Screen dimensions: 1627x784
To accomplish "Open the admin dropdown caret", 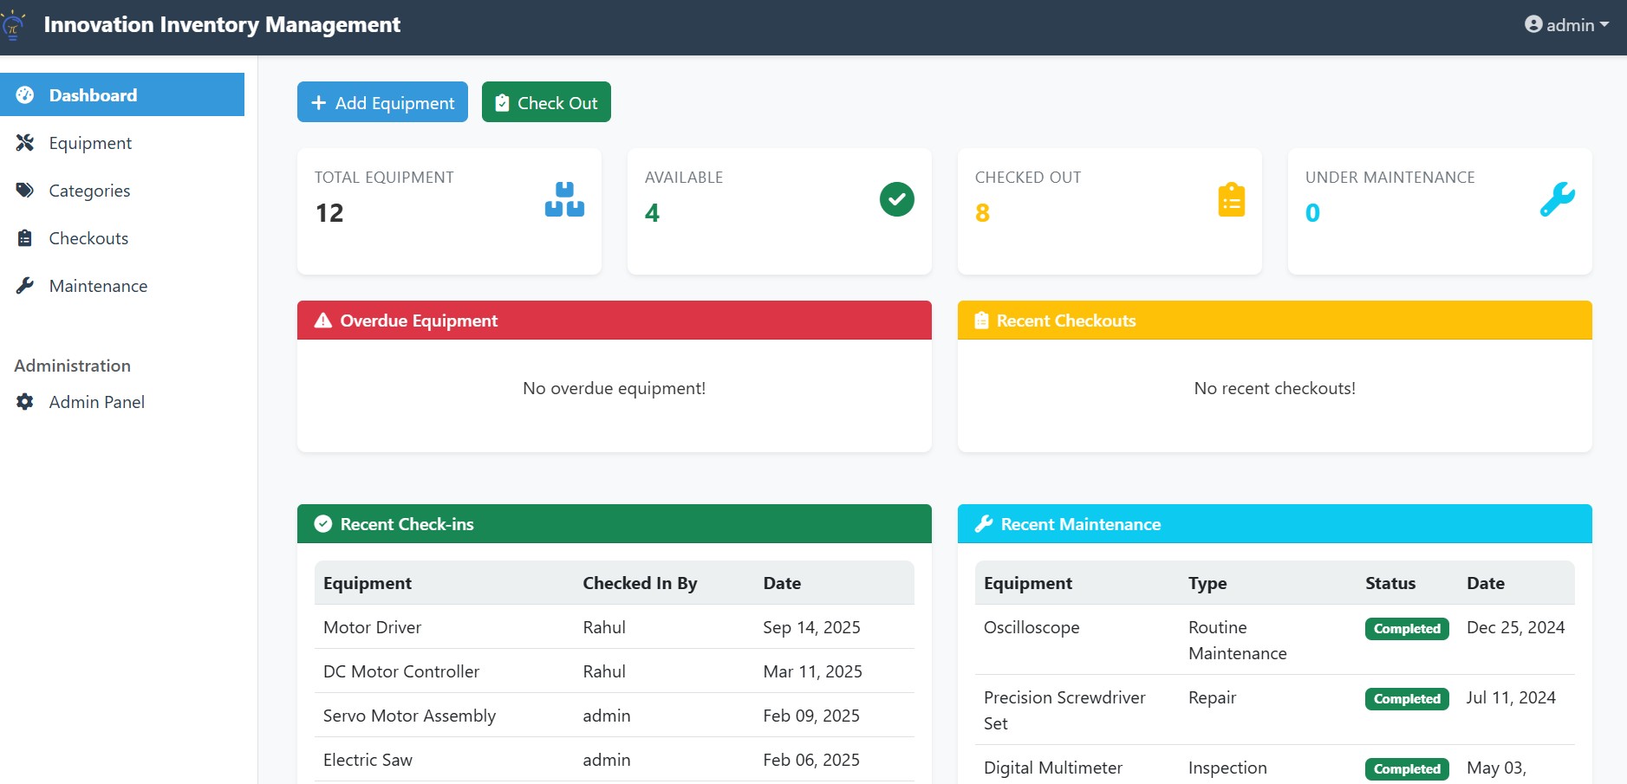I will [1604, 24].
